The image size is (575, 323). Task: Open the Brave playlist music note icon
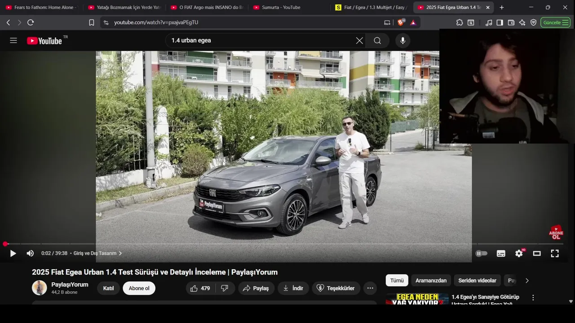(x=489, y=22)
